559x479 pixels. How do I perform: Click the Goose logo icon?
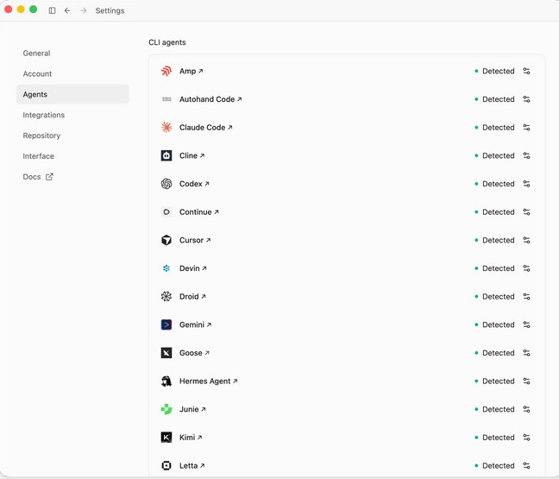point(166,353)
